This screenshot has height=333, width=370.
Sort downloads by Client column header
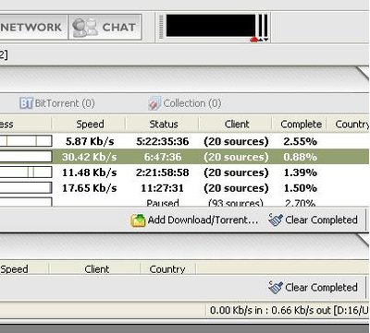tap(237, 125)
